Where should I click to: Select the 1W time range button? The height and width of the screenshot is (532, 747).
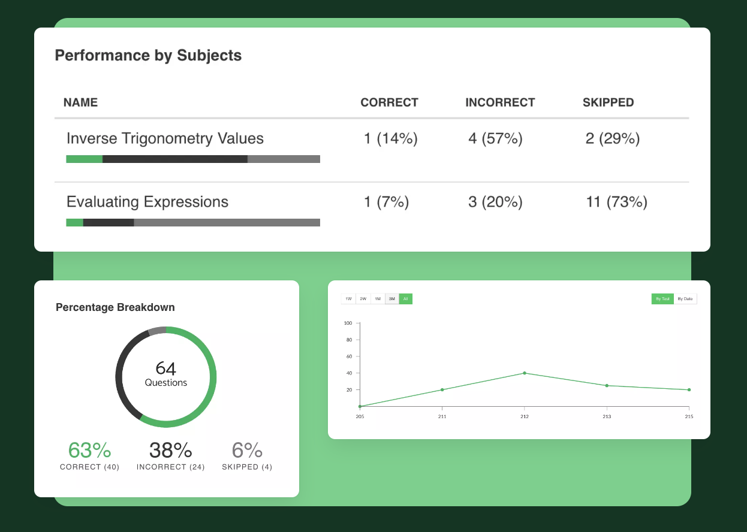click(x=348, y=298)
